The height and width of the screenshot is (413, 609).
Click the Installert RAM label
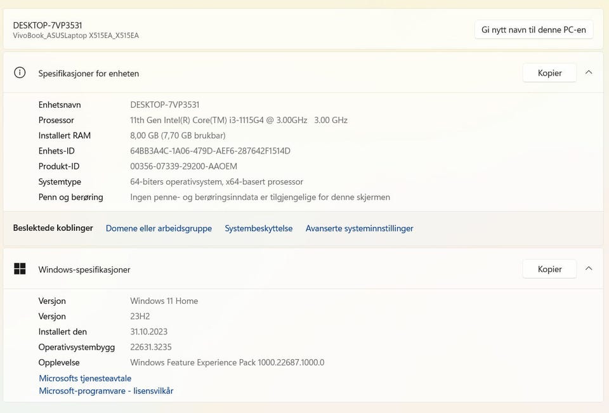coord(65,136)
